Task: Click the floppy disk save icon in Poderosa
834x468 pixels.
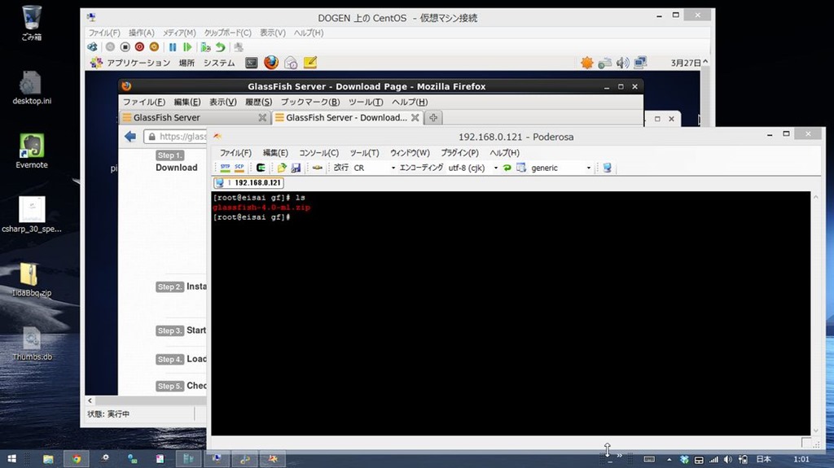Action: [296, 168]
